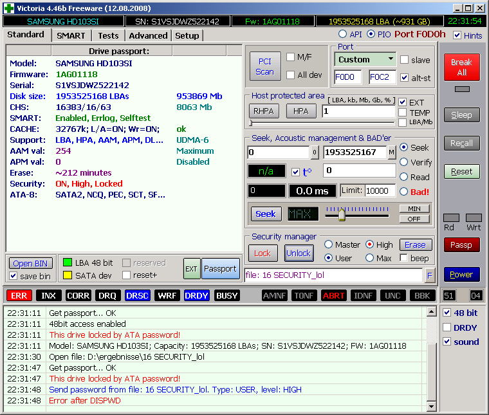Click the BBK error indicator
489x415 pixels.
tap(422, 295)
